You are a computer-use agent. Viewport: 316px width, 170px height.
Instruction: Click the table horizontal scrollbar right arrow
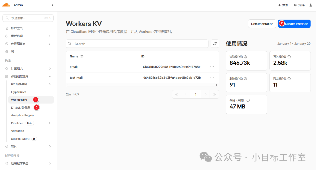coord(217,85)
